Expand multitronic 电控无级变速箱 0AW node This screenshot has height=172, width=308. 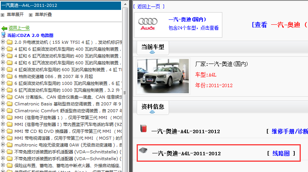click(x=3, y=145)
